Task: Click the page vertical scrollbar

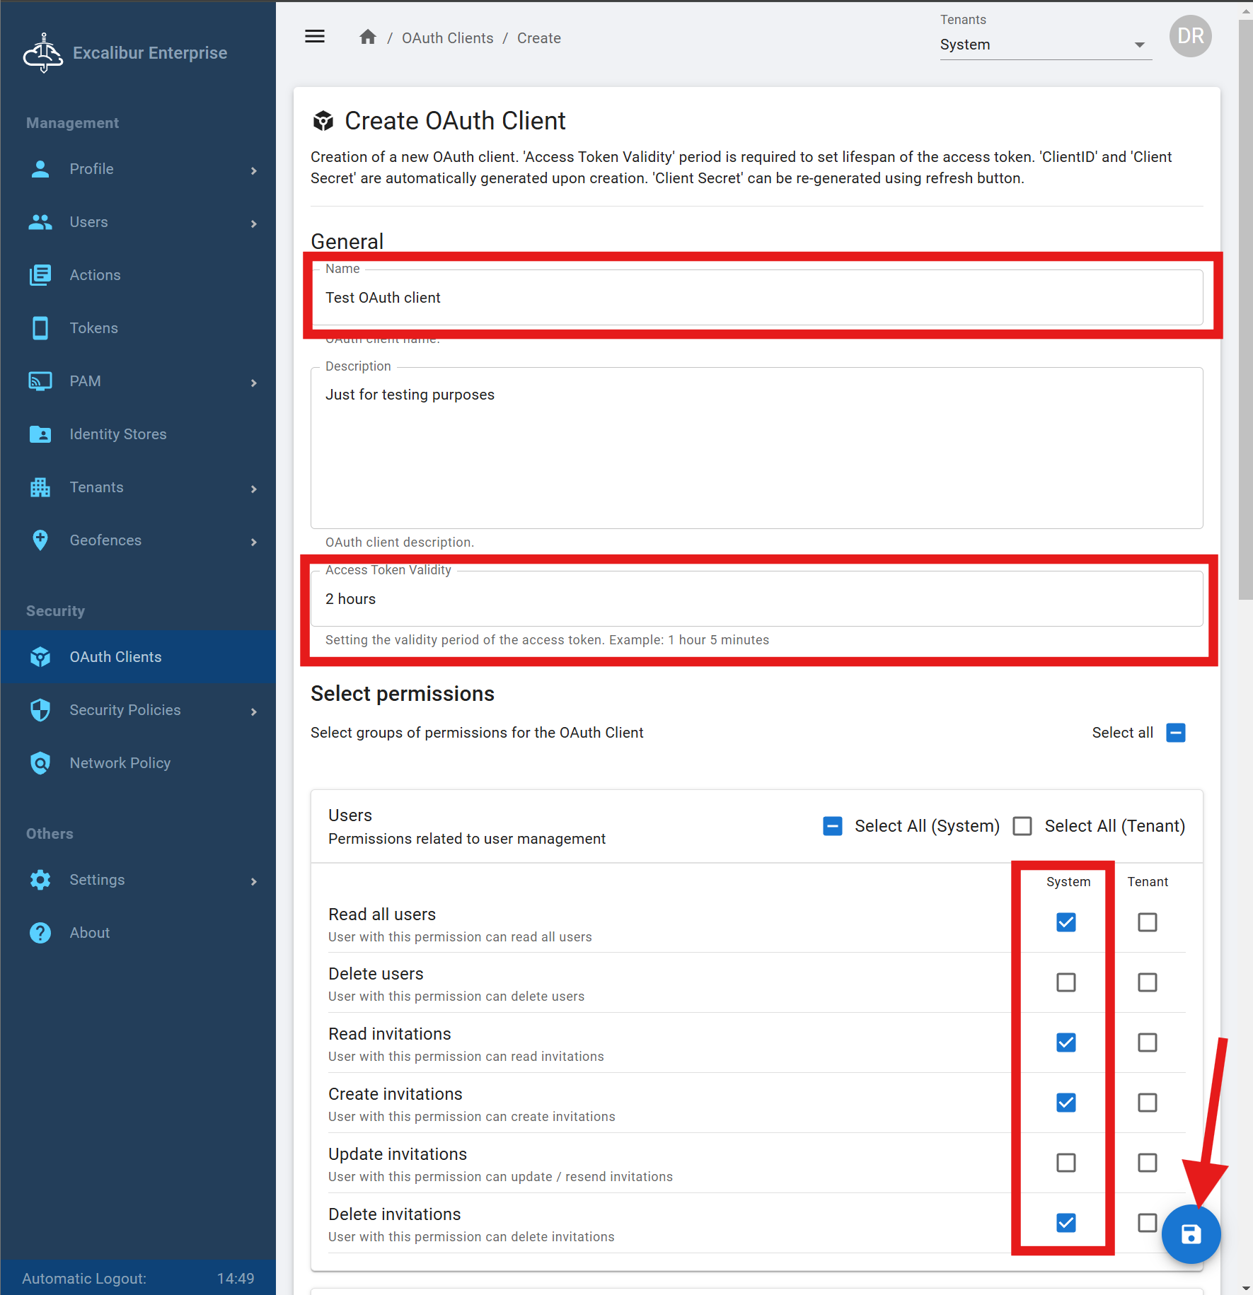Action: point(1245,283)
